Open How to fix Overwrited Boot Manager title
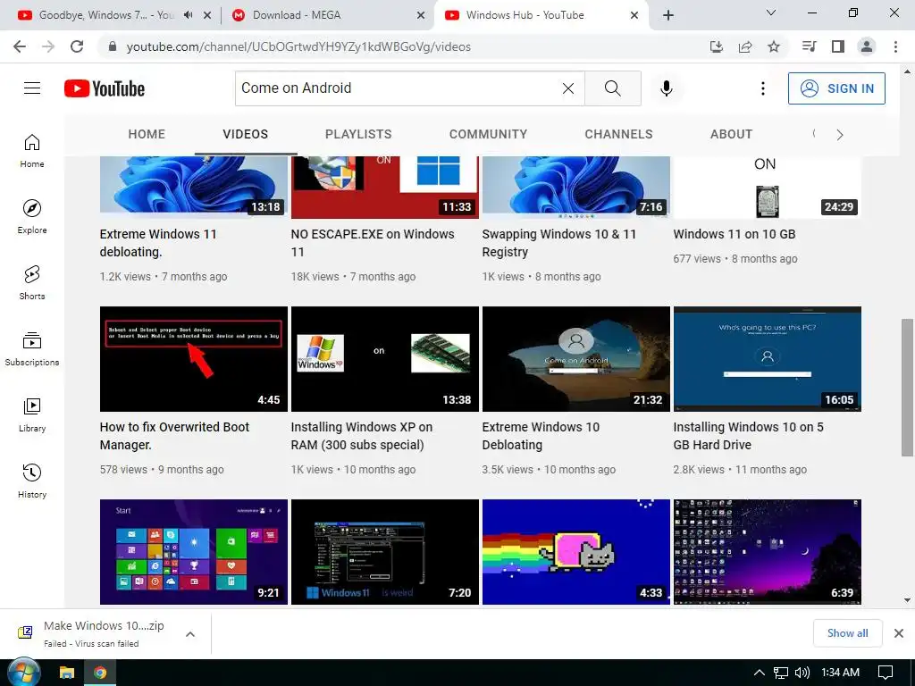The height and width of the screenshot is (686, 915). click(x=174, y=436)
